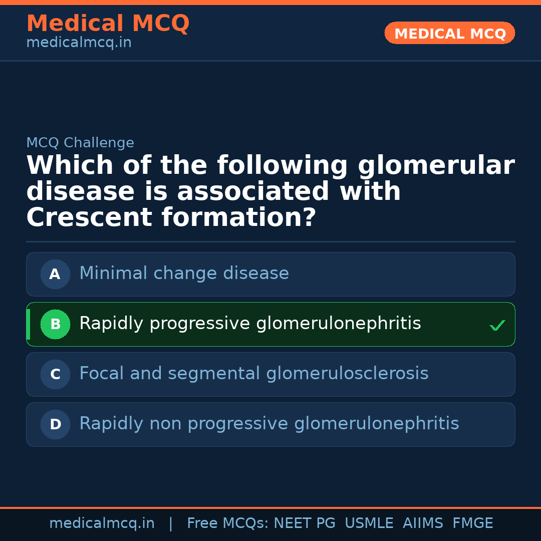Select AIIMS in footer
This screenshot has height=541, width=541.
pos(423,523)
